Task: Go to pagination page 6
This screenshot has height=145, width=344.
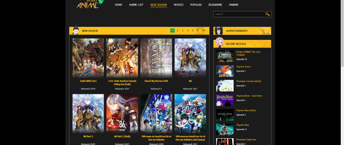Action: point(198,30)
